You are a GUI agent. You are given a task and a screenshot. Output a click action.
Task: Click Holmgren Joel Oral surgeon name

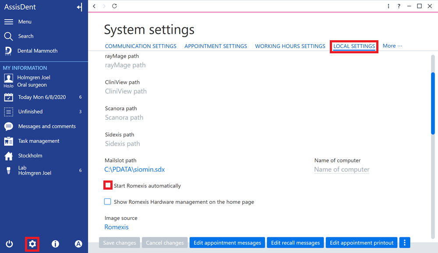pyautogui.click(x=34, y=81)
